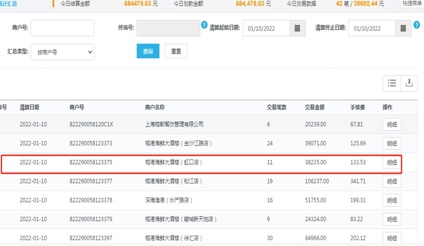Open the settlement start date calendar icon
This screenshot has width=424, height=246.
coord(297,28)
